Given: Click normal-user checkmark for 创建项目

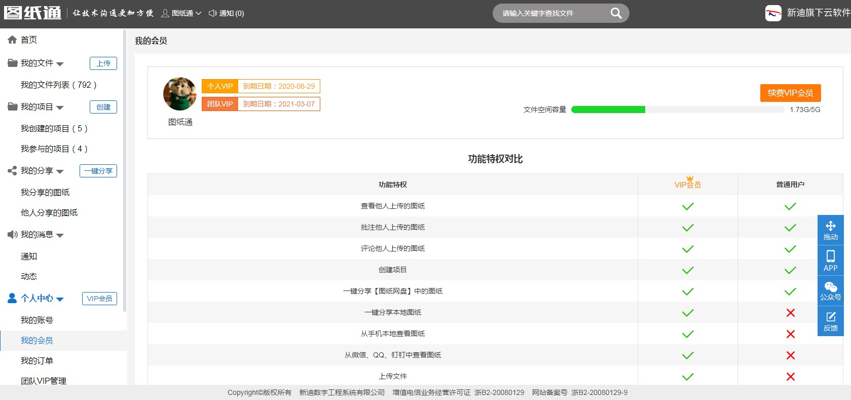Looking at the screenshot, I should click(790, 270).
